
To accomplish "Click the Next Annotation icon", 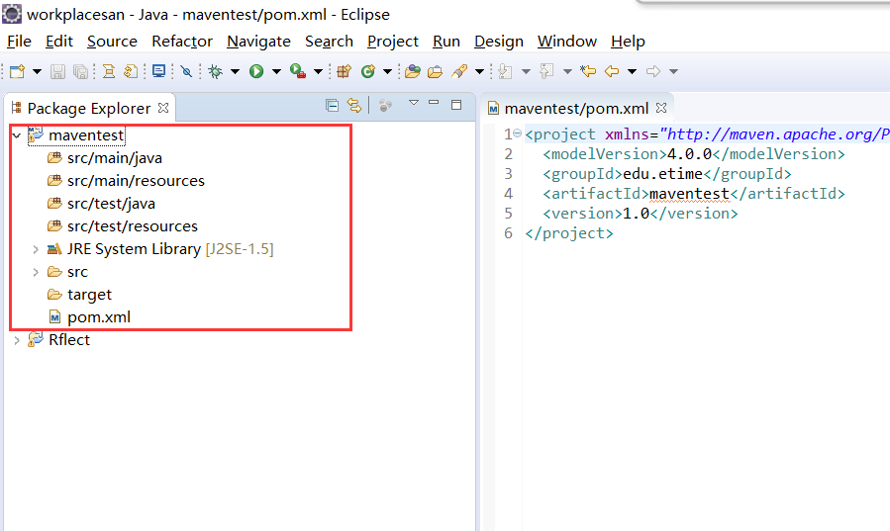I will point(505,71).
